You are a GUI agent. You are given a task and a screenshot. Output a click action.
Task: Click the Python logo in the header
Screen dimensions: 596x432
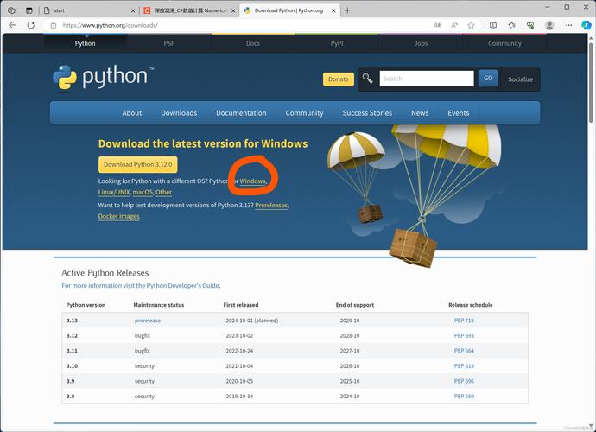coord(104,78)
